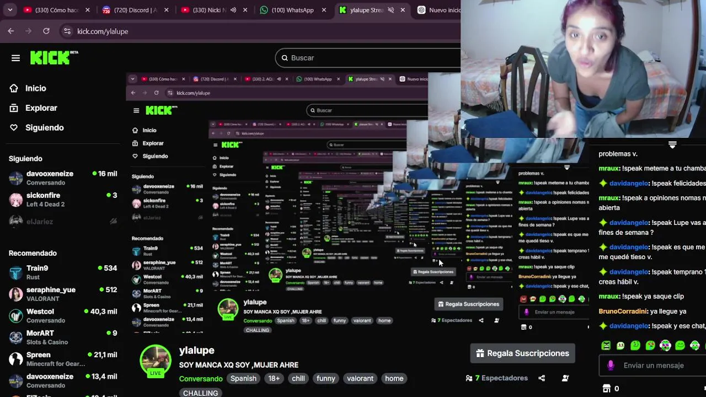The image size is (706, 397).
Task: Go back with the browser back arrow
Action: click(11, 31)
